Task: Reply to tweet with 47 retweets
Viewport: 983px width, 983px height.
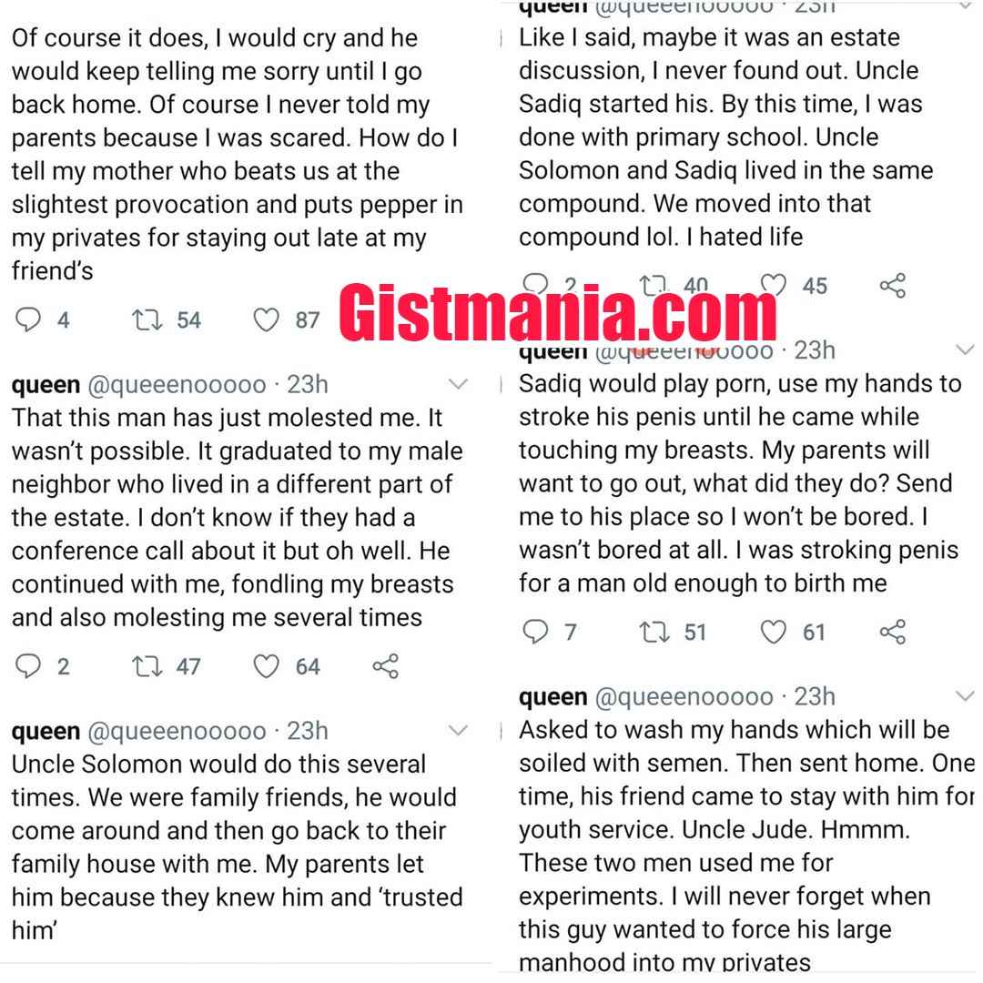Action: coord(28,665)
